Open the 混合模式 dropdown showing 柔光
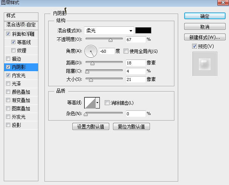The image size is (229, 185). click(x=109, y=31)
